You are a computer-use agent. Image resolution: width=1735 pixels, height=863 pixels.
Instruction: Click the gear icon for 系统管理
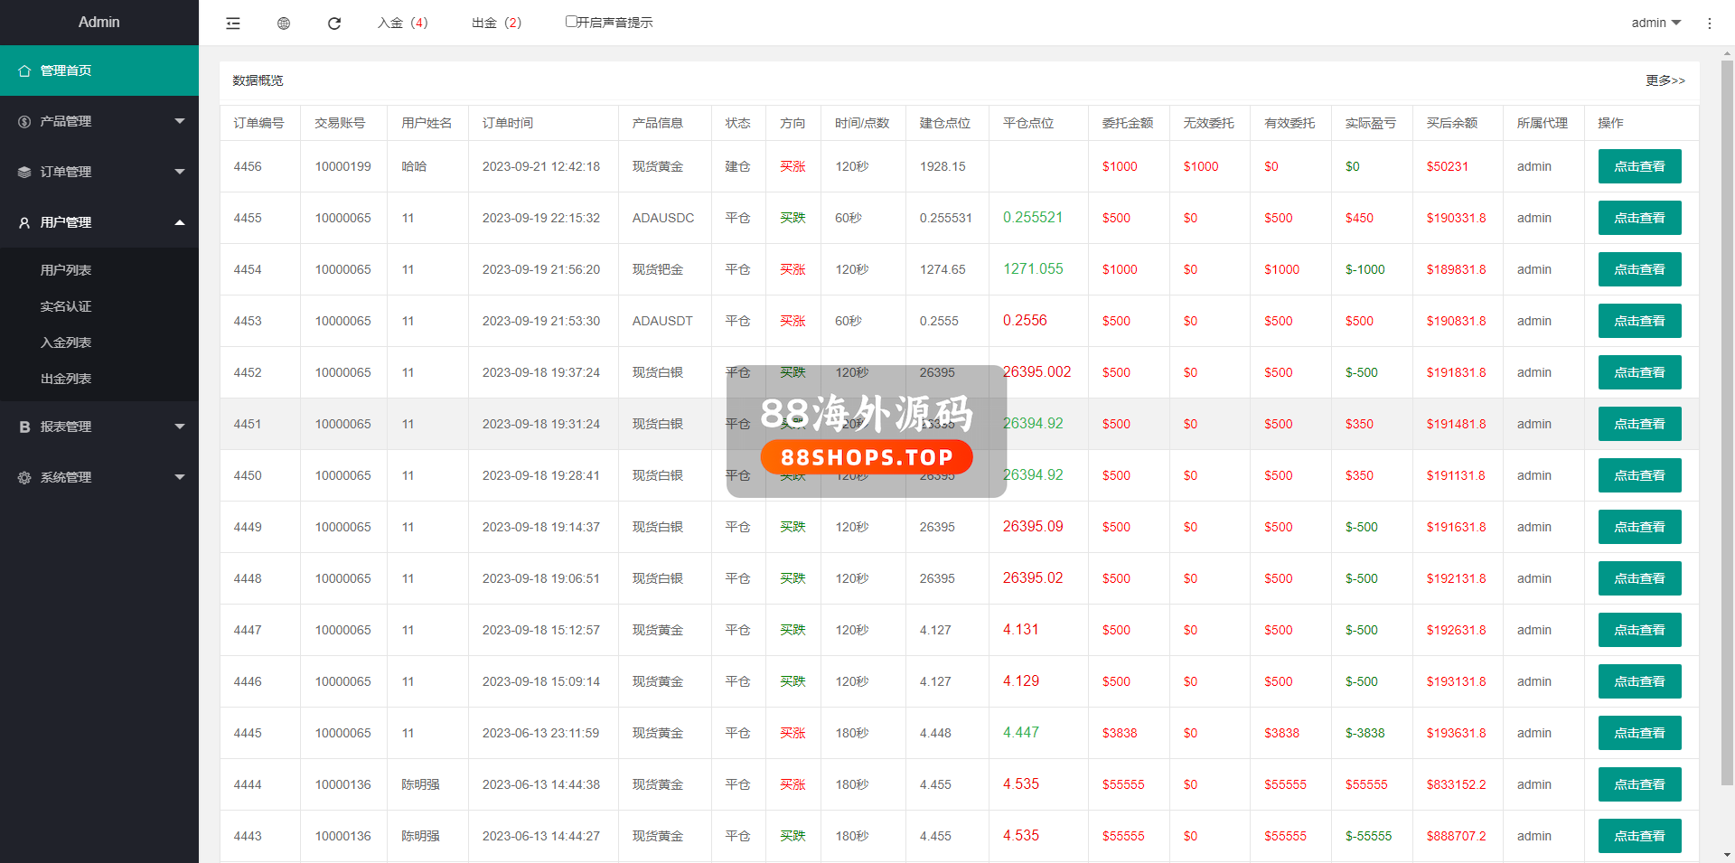pos(24,477)
